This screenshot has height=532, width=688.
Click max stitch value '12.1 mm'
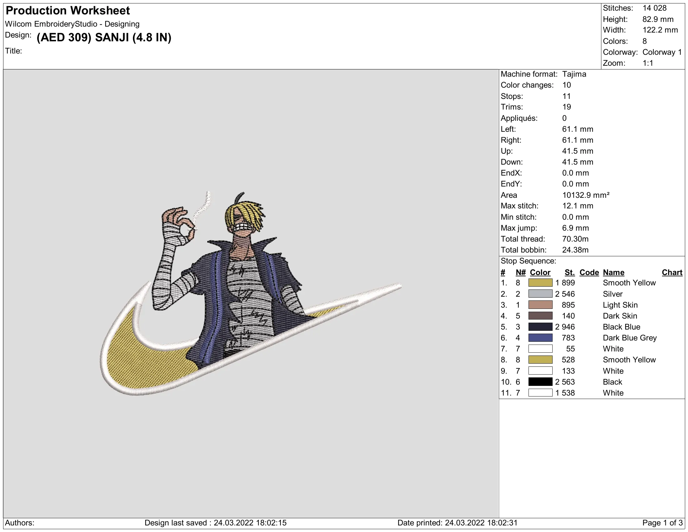[578, 206]
